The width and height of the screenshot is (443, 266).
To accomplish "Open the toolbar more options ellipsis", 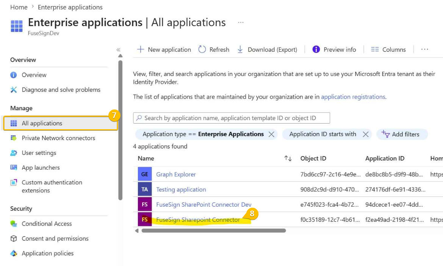I will pos(424,49).
